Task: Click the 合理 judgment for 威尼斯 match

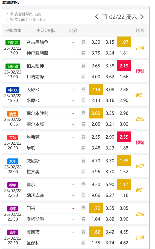Action: [x=140, y=166]
